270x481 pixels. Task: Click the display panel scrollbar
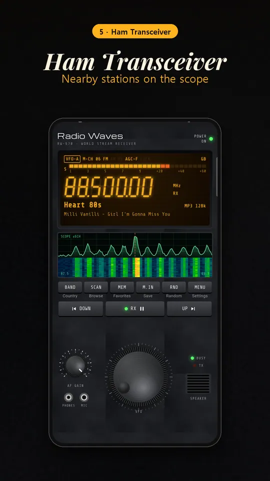(x=217, y=177)
